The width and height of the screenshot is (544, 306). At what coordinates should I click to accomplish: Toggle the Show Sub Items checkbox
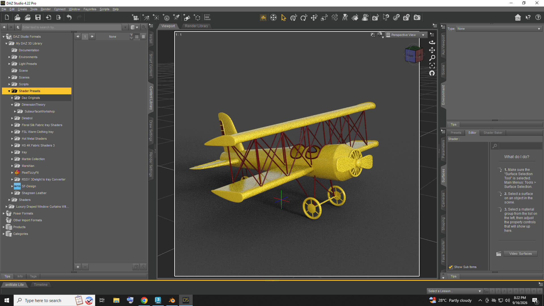click(451, 267)
